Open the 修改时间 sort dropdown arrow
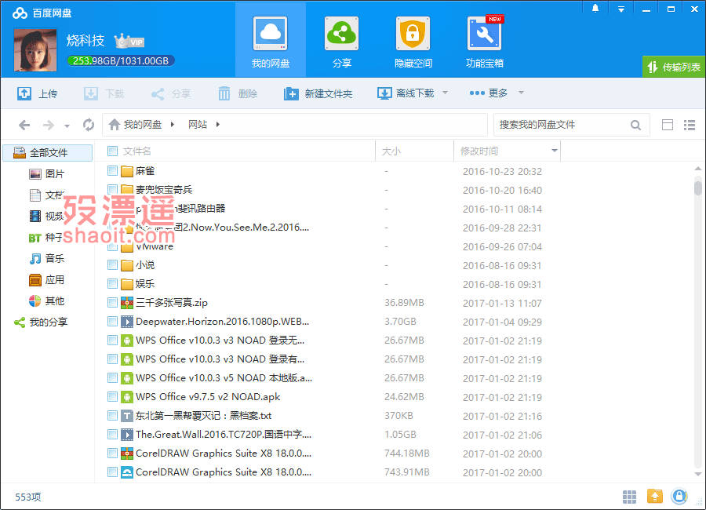The height and width of the screenshot is (510, 706). tap(555, 151)
